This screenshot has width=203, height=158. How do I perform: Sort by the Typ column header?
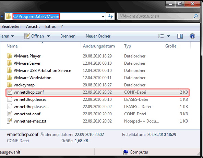[128, 46]
